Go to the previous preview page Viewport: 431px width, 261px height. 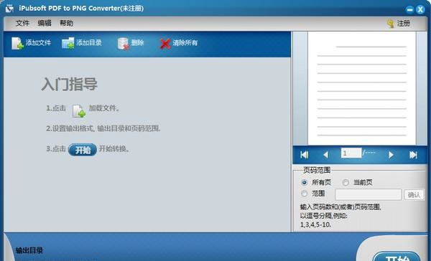pos(325,155)
